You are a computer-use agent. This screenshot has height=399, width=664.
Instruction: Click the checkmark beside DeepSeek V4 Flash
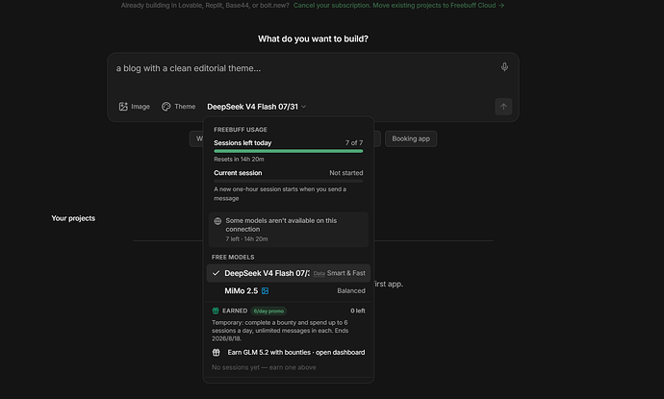point(216,273)
